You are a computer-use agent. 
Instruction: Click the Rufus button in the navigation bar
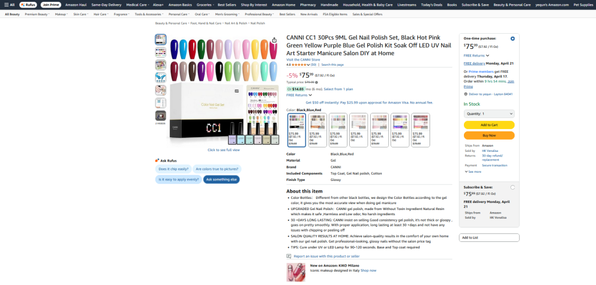29,5
